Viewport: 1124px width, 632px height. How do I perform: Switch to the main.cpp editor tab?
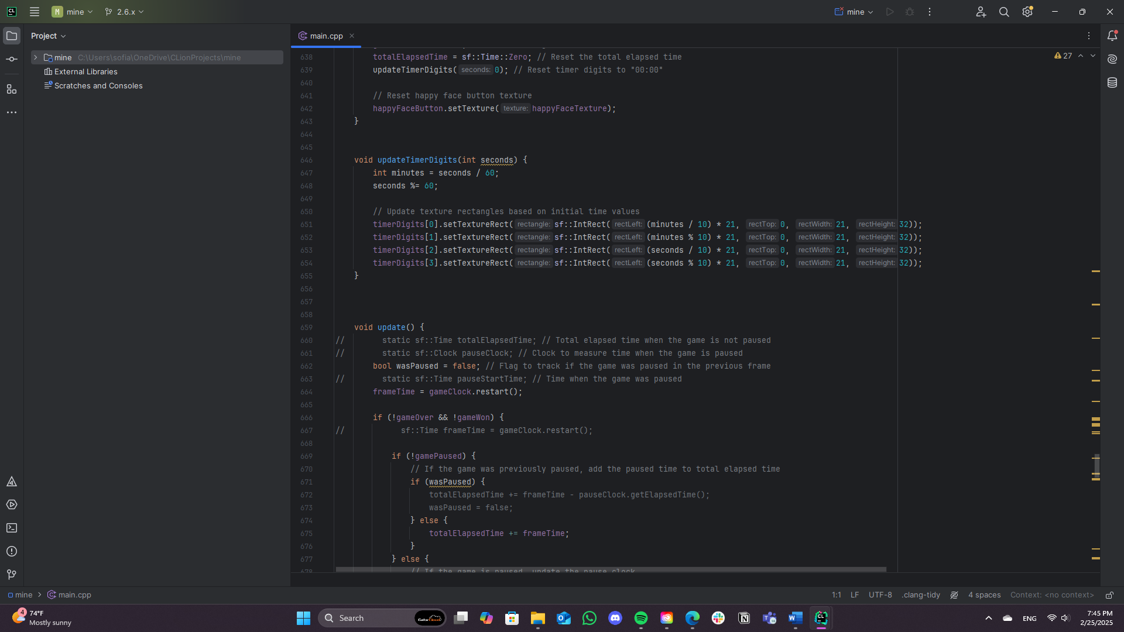[x=326, y=36]
